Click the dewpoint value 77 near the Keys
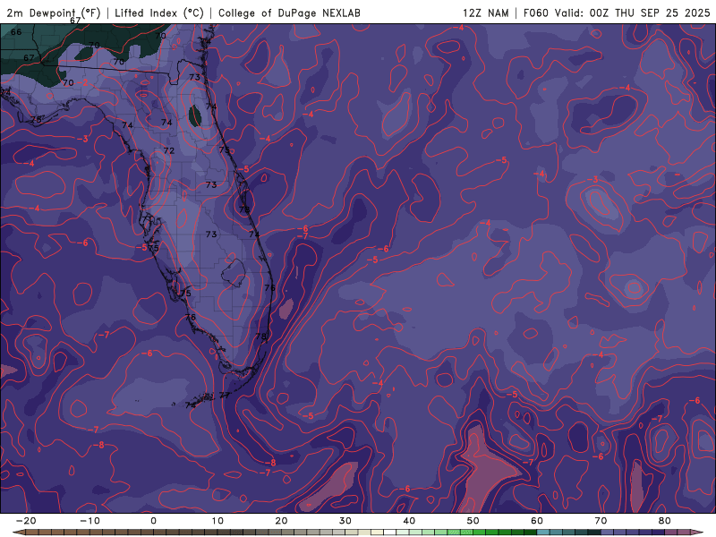The width and height of the screenshot is (716, 537). point(225,395)
